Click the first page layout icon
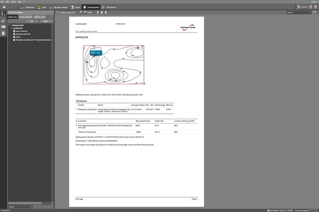Screen dimensions: 319x212 click(98, 13)
